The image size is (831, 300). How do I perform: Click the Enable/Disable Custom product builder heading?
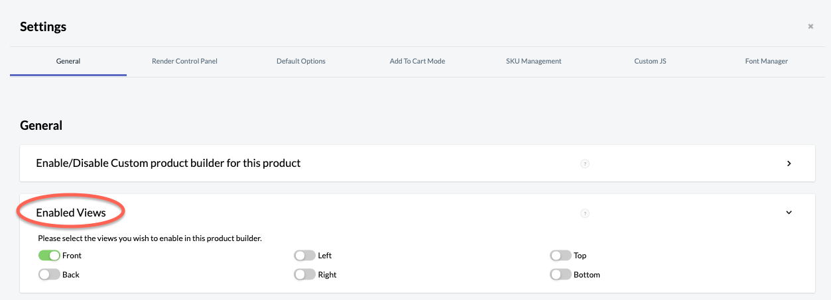point(168,163)
